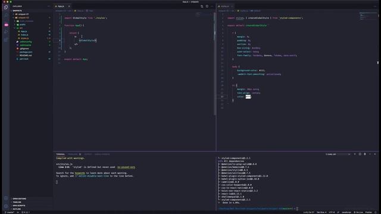Click the notifications bell in status bar

pos(376,212)
